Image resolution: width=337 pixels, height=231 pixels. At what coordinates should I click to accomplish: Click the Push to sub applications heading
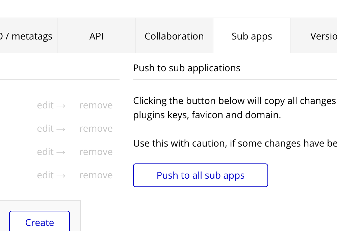click(x=187, y=68)
